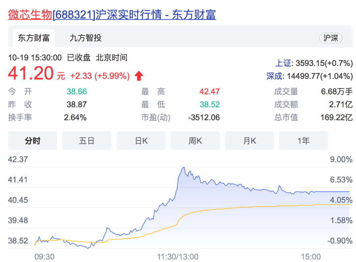Select the 日K chart tab
This screenshot has height=262, width=356.
(x=141, y=141)
